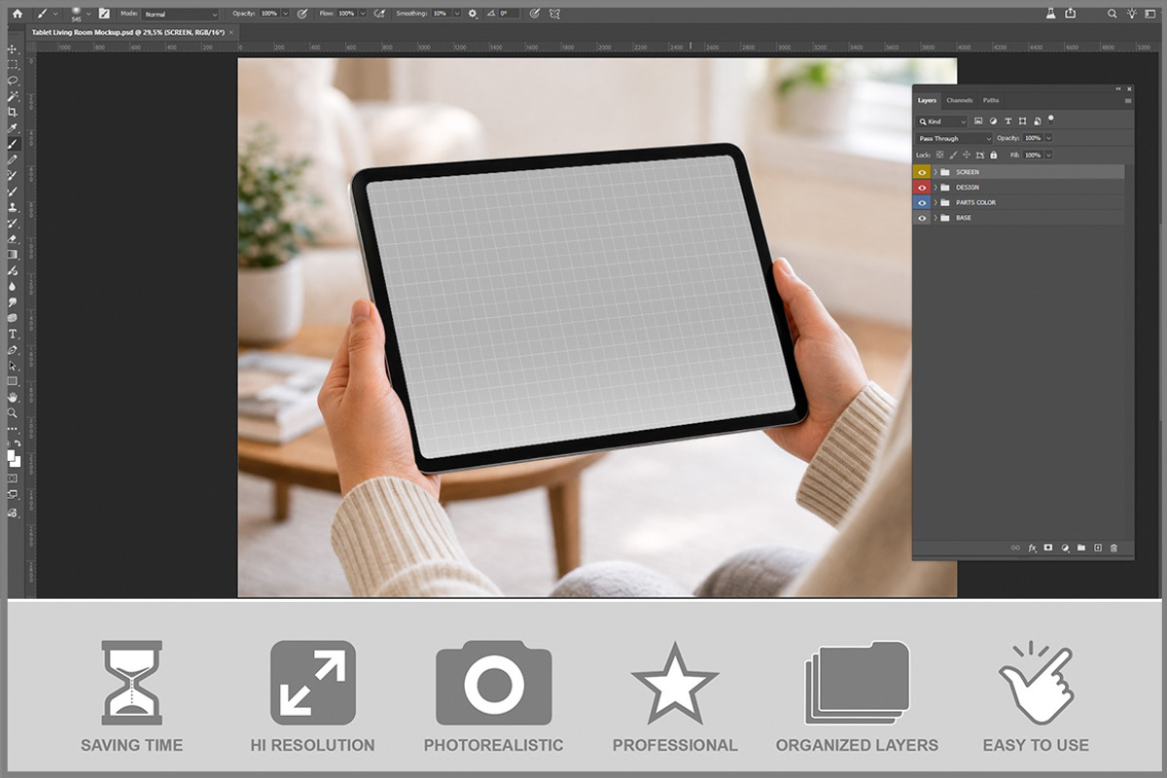Open the Kind filter dropdown
This screenshot has width=1167, height=778.
click(x=941, y=122)
